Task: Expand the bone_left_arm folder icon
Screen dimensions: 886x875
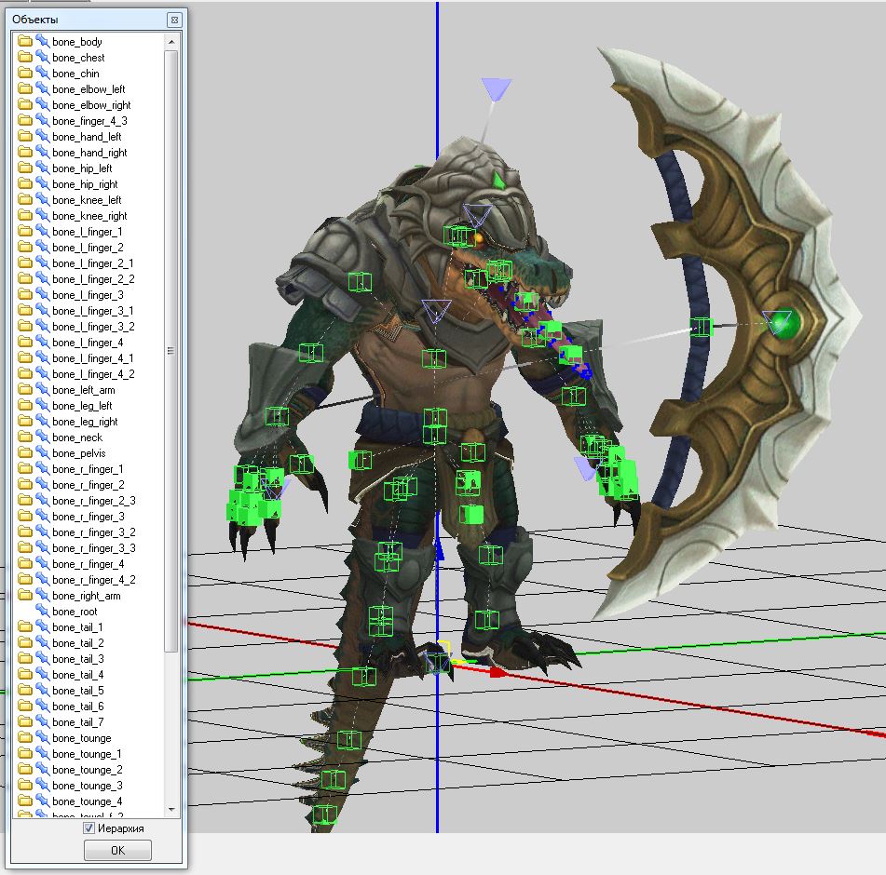Action: [x=25, y=390]
